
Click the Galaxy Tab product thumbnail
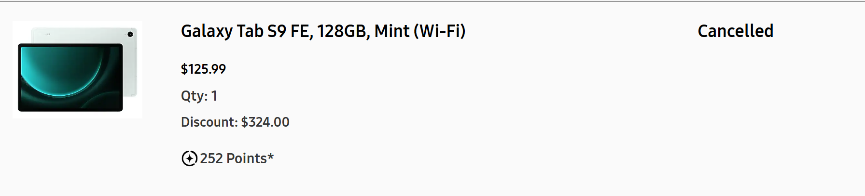77,70
